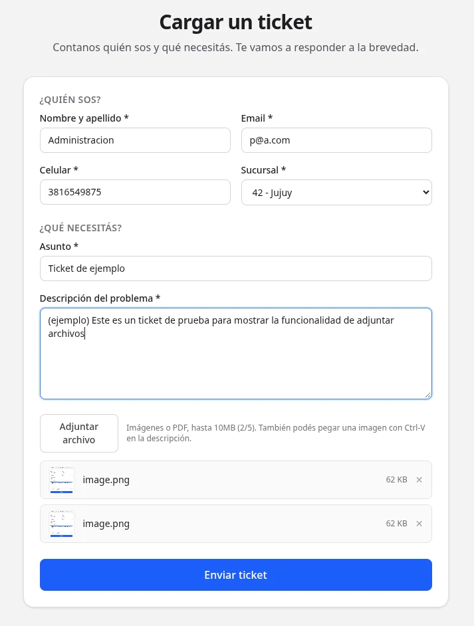The image size is (474, 626).
Task: Focus the Email field containing p@a.com
Action: 336,140
